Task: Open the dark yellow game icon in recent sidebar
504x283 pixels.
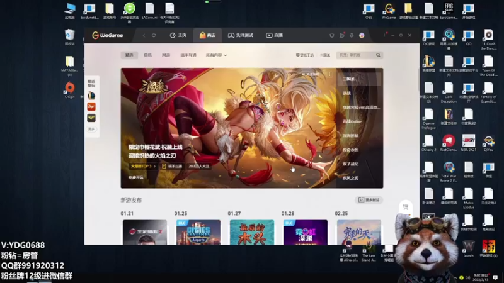Action: [x=91, y=118]
